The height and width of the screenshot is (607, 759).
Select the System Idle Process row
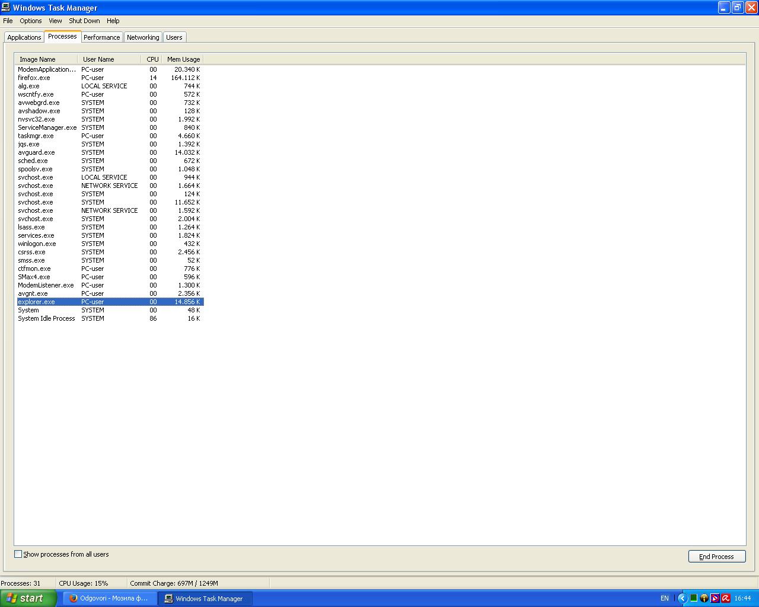click(x=110, y=318)
